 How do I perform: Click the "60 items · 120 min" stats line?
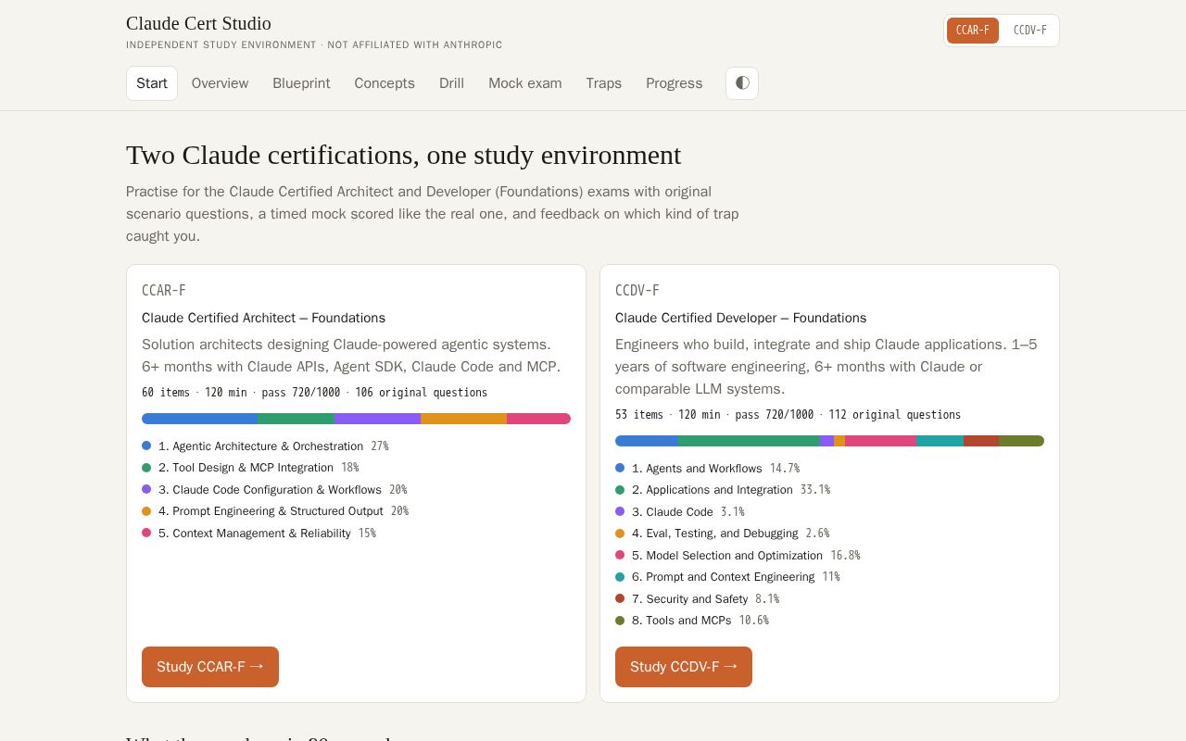click(314, 393)
